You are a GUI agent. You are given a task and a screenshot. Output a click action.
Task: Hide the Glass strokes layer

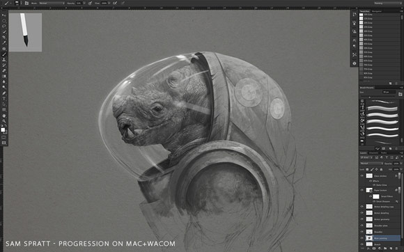click(x=362, y=176)
